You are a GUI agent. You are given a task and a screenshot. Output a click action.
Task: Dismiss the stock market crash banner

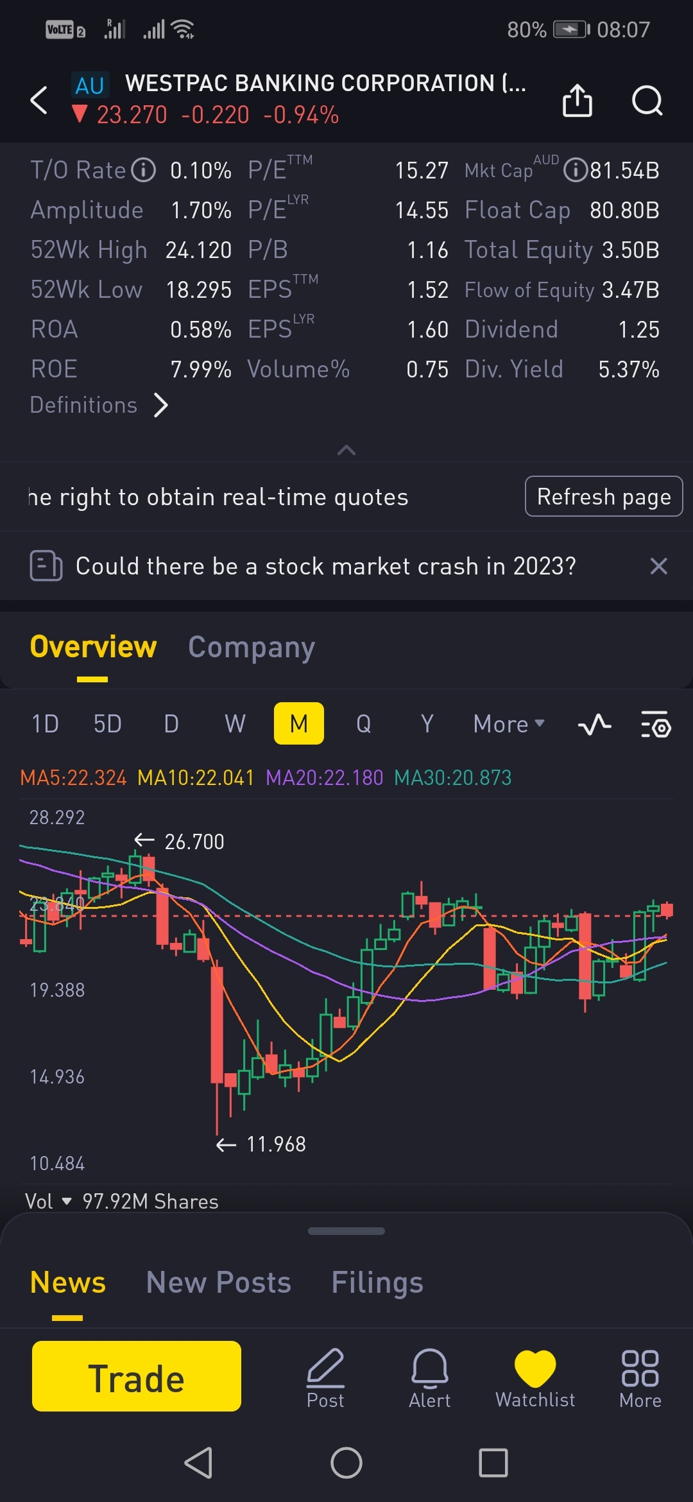click(x=658, y=566)
